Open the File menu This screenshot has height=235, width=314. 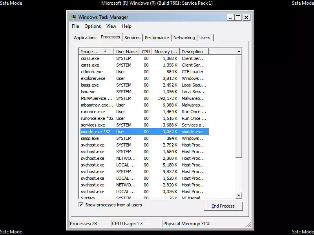(75, 26)
